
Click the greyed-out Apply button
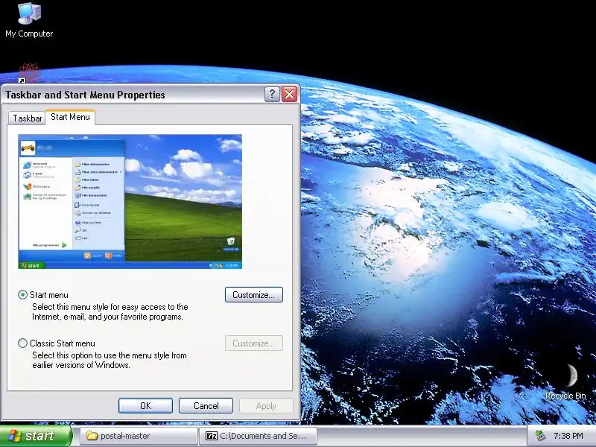tap(266, 405)
